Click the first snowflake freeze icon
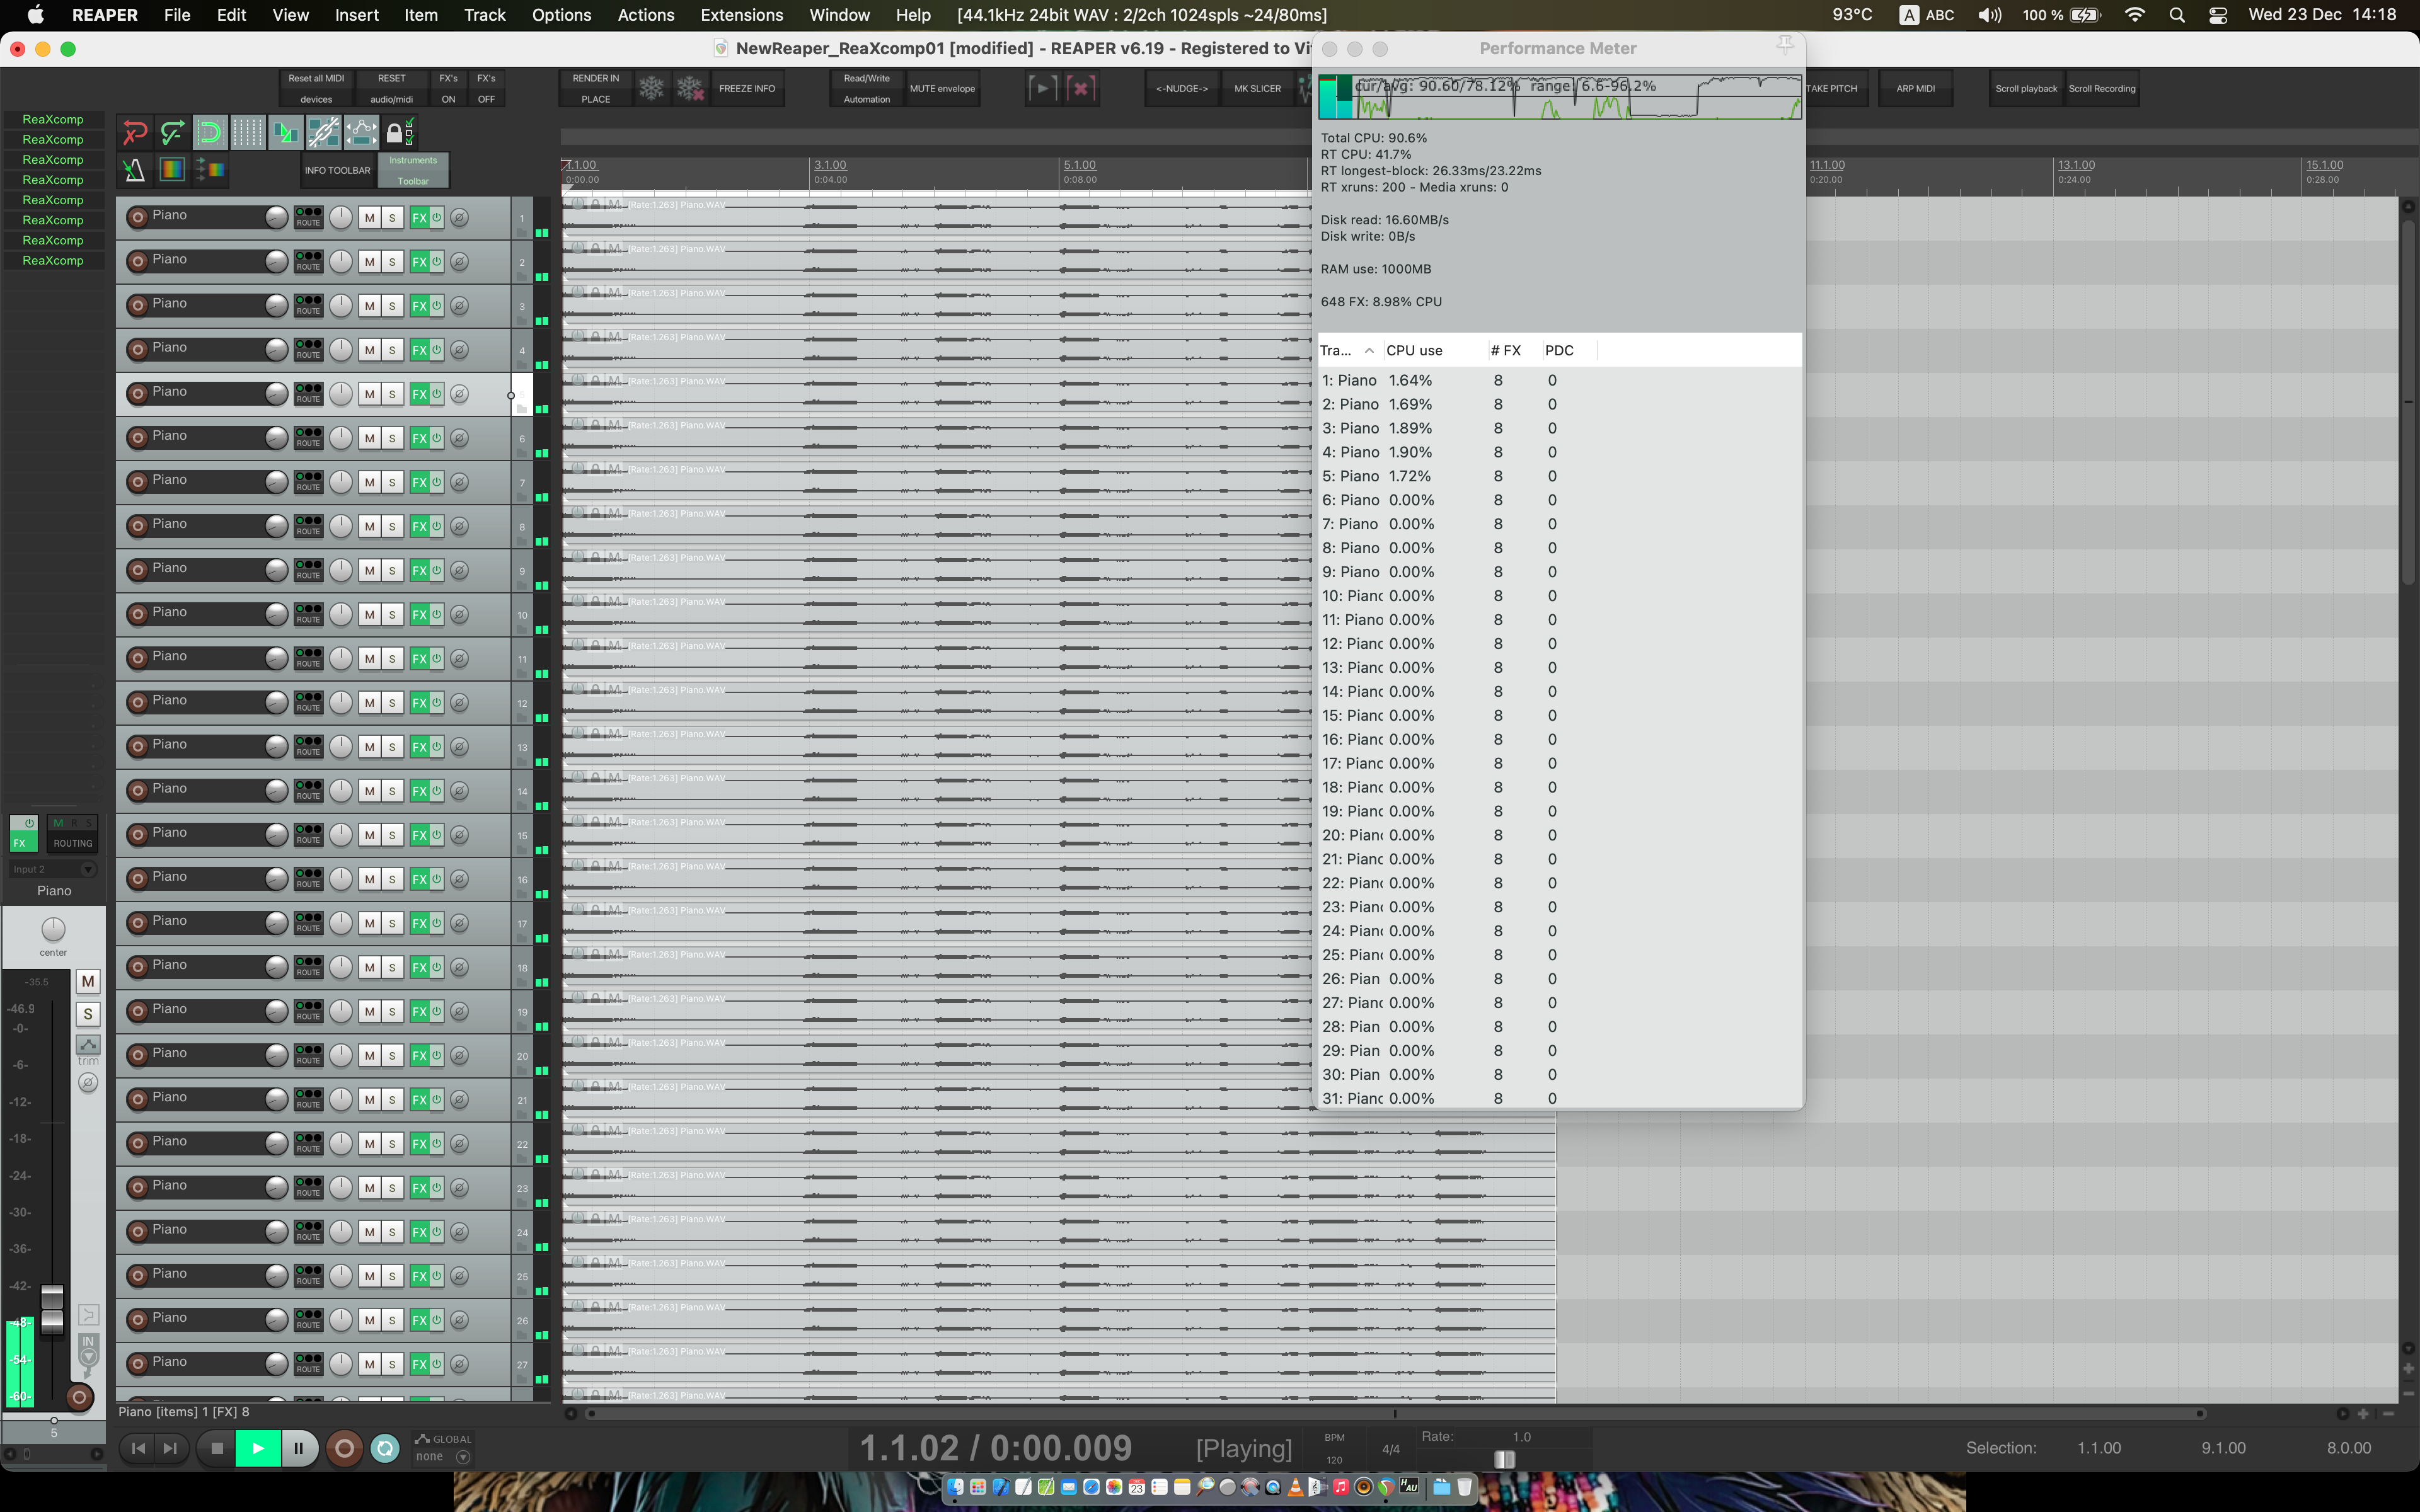 click(x=652, y=89)
